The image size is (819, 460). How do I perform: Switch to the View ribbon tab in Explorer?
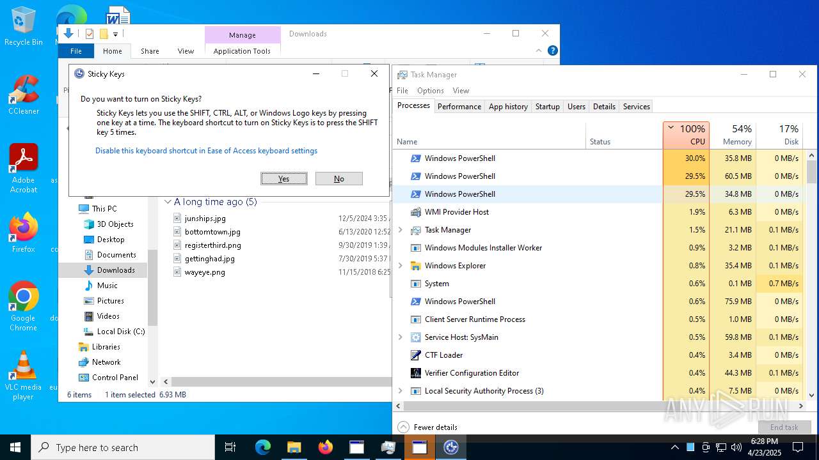(x=186, y=51)
